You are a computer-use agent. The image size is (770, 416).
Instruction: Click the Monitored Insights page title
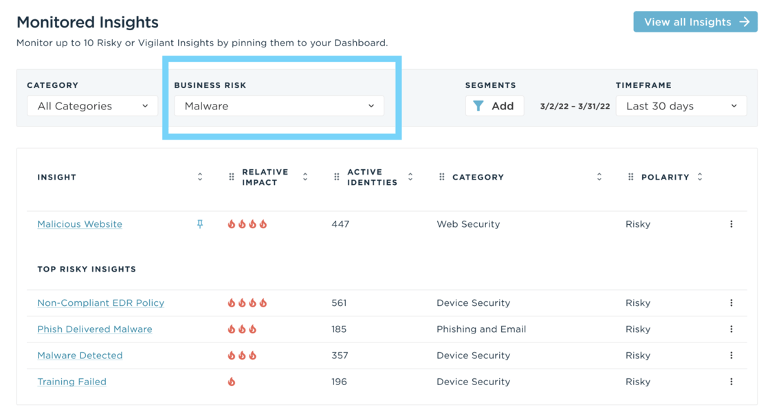pyautogui.click(x=87, y=22)
